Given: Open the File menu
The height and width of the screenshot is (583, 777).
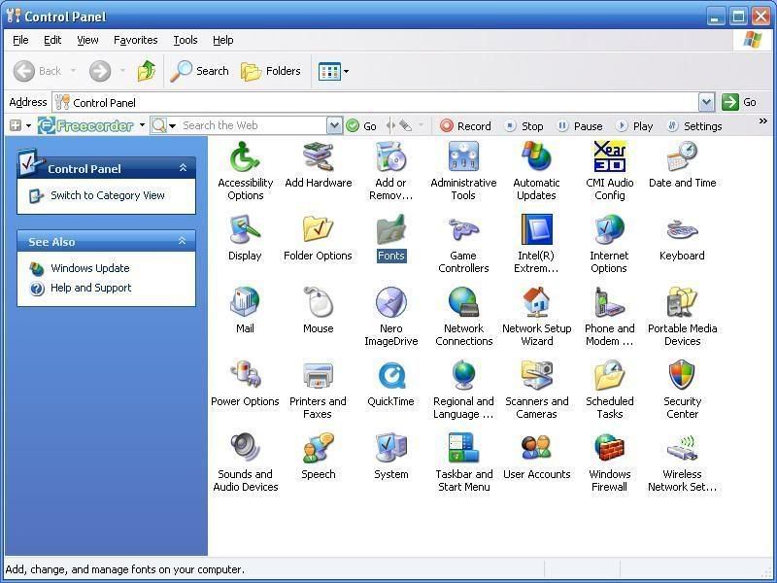Looking at the screenshot, I should click(x=20, y=40).
